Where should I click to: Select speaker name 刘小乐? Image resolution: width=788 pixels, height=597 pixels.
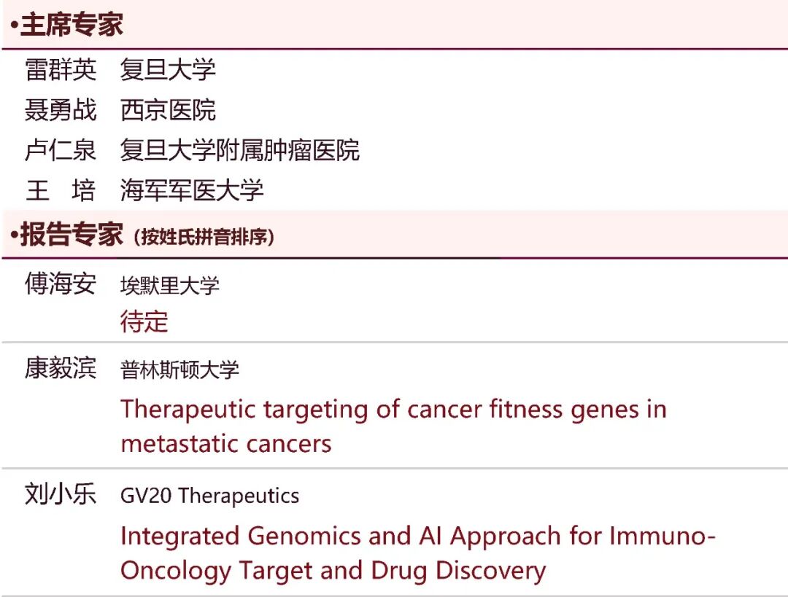click(x=61, y=494)
